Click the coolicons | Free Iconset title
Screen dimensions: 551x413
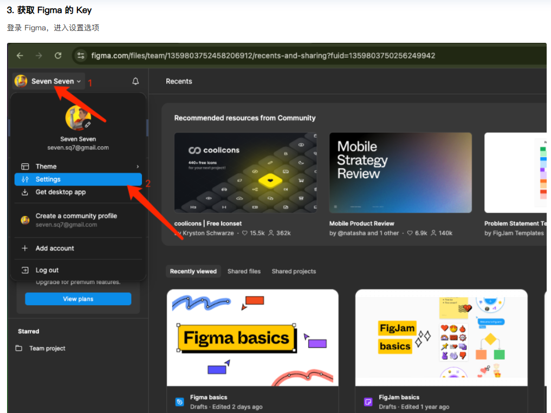[x=208, y=223]
